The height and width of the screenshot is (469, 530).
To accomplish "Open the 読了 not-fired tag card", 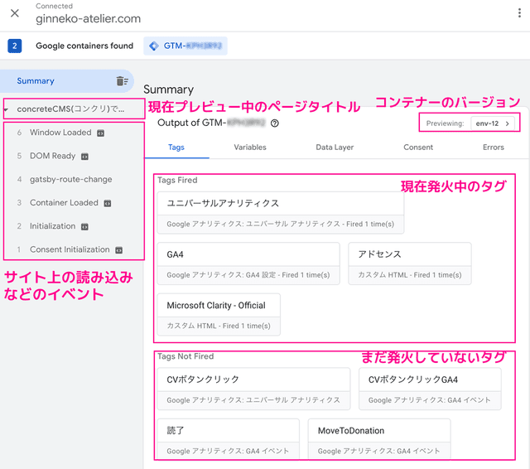I will [229, 439].
